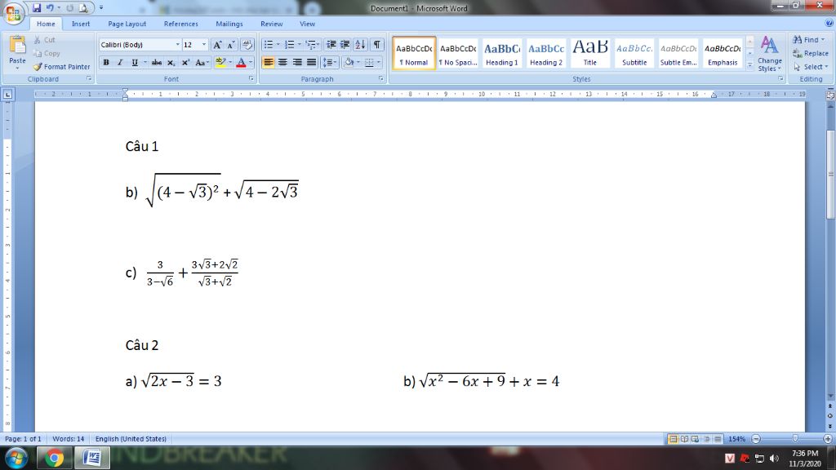Click Grow Font icon
Image resolution: width=836 pixels, height=470 pixels.
click(x=217, y=45)
